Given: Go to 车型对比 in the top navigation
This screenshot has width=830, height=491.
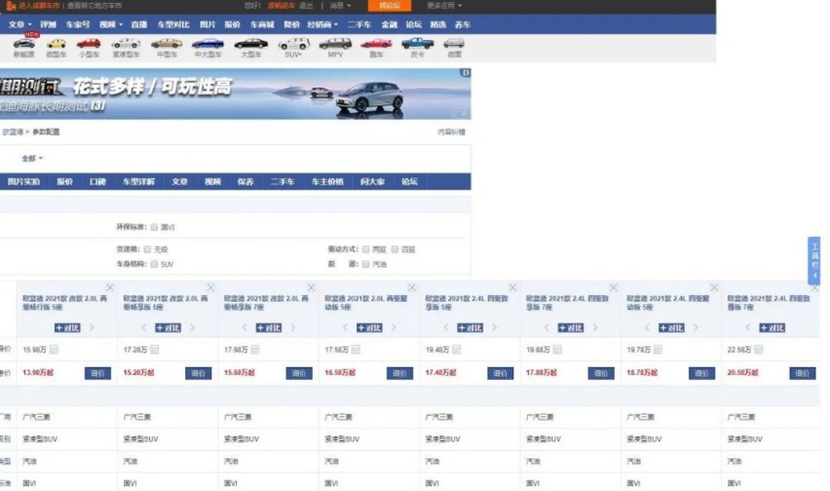Looking at the screenshot, I should [173, 24].
